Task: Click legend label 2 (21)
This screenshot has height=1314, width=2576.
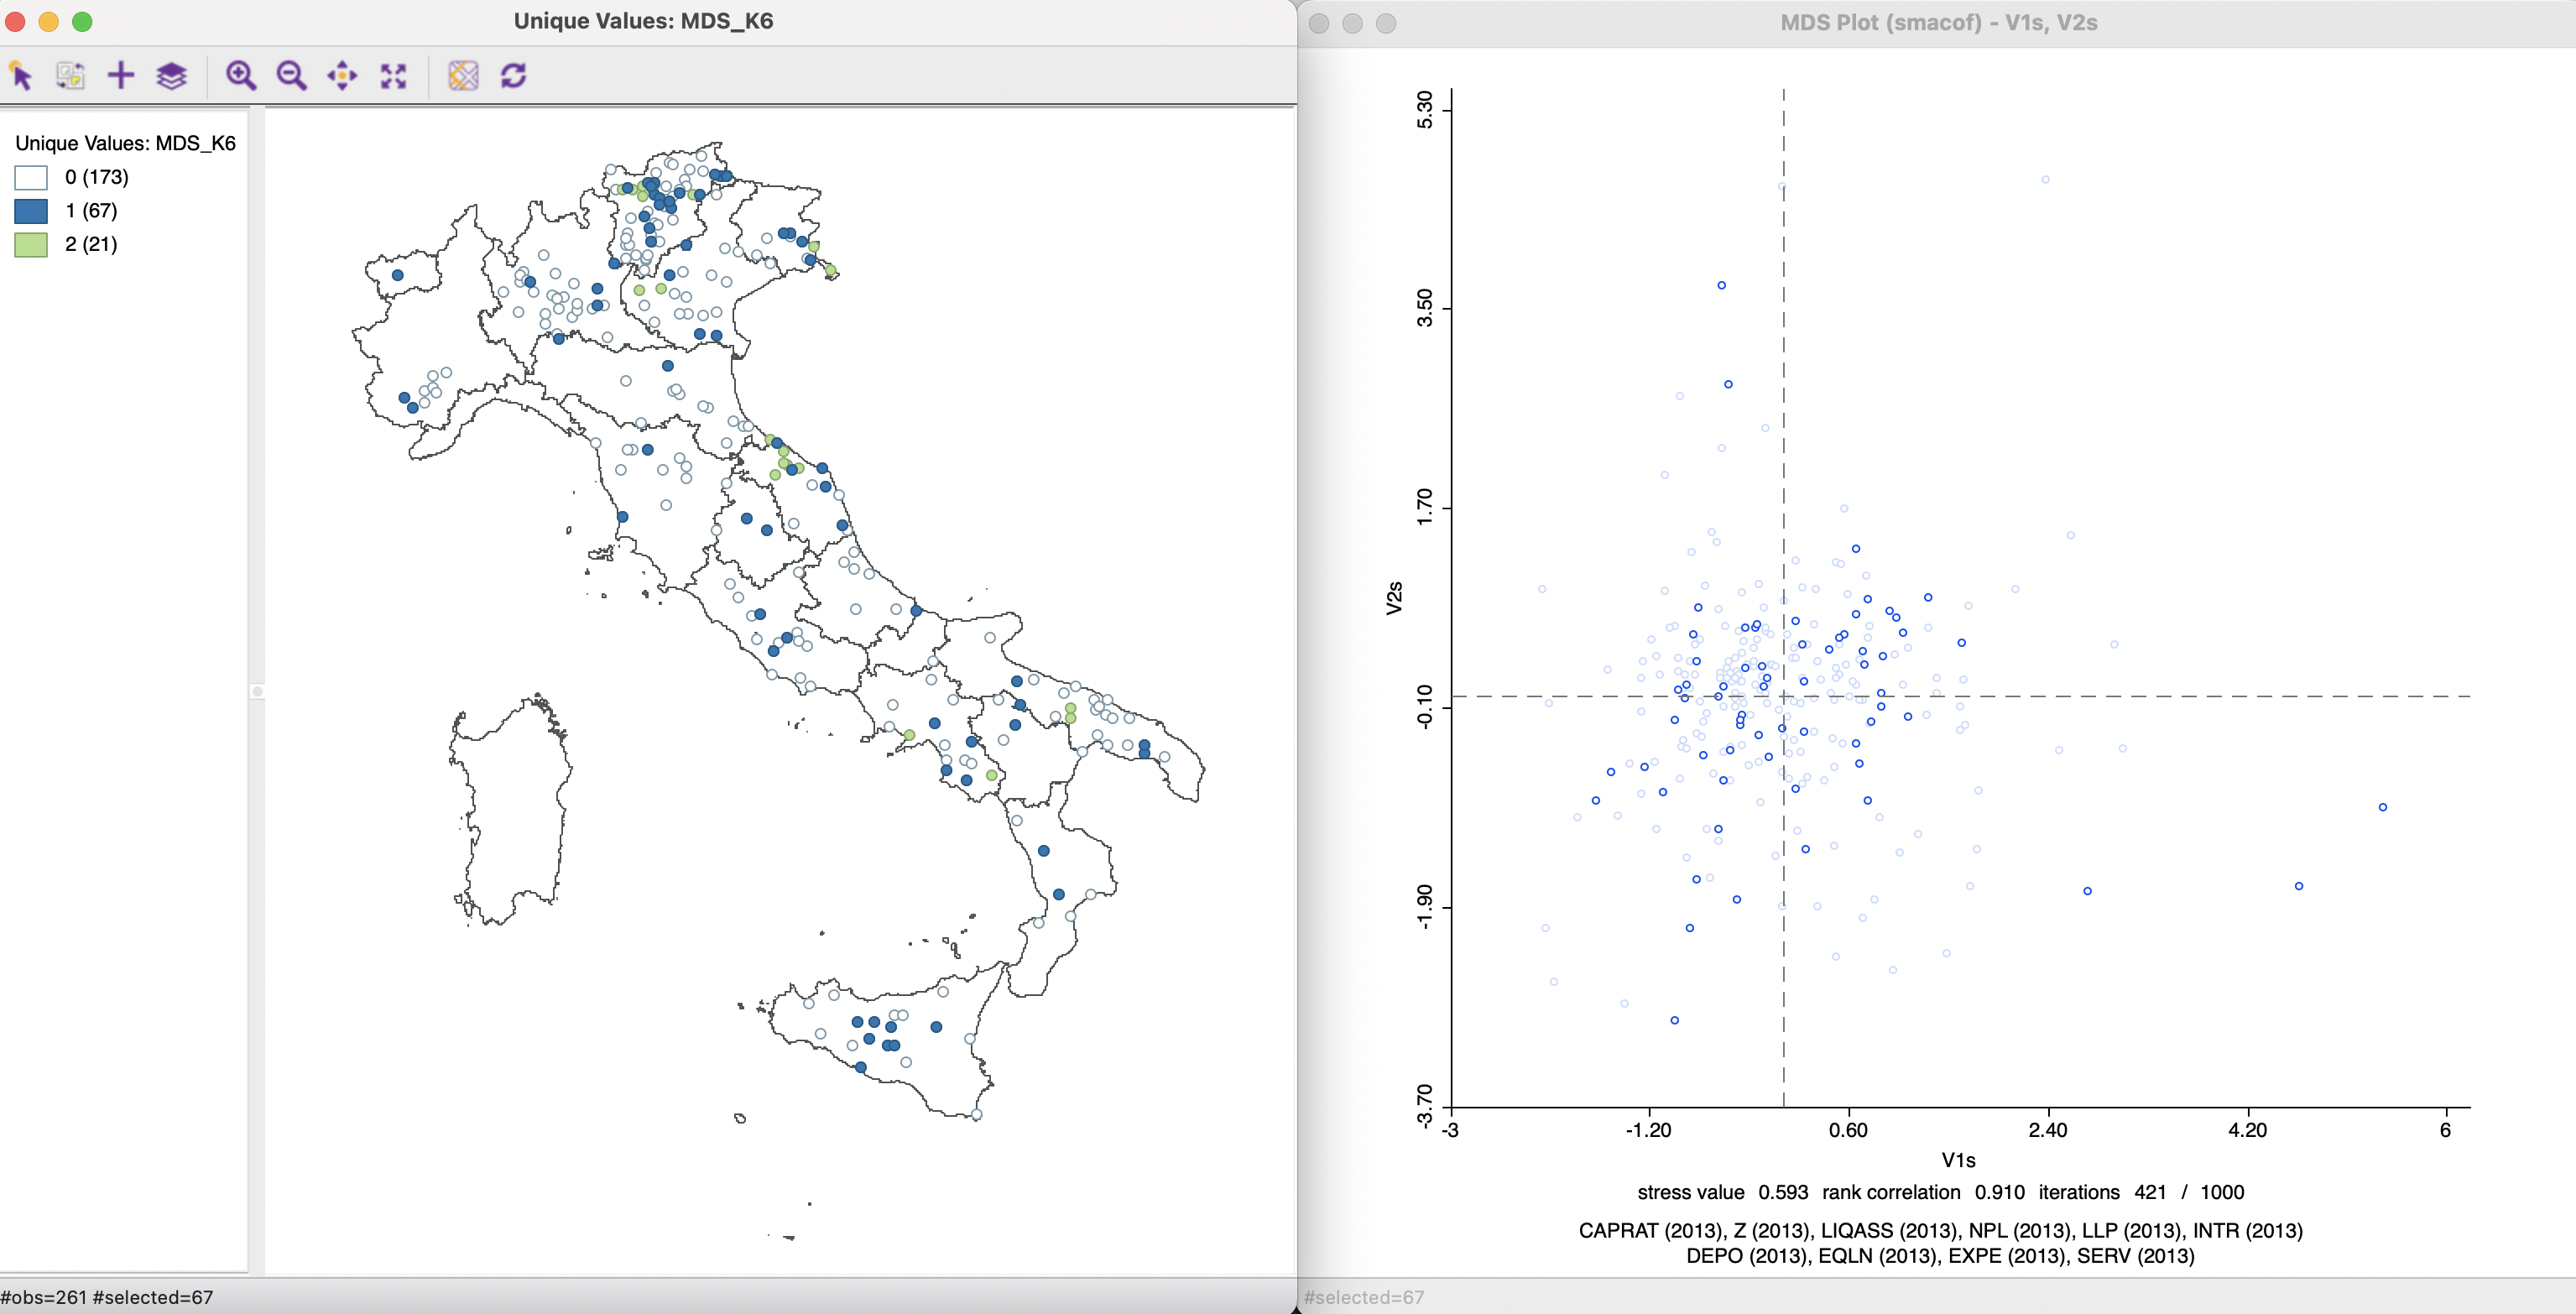Action: click(91, 244)
